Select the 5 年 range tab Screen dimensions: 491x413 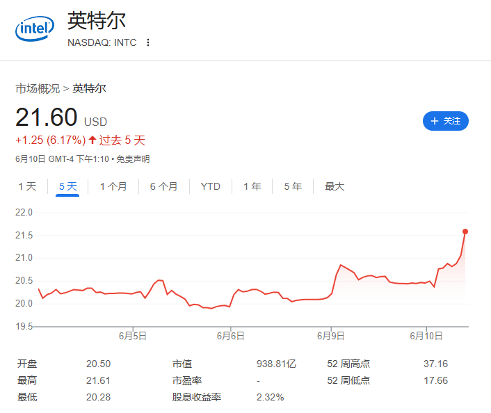pos(293,186)
